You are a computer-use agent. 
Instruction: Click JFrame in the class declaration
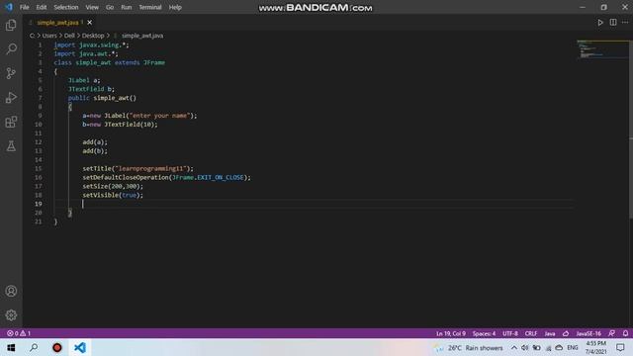tap(154, 62)
